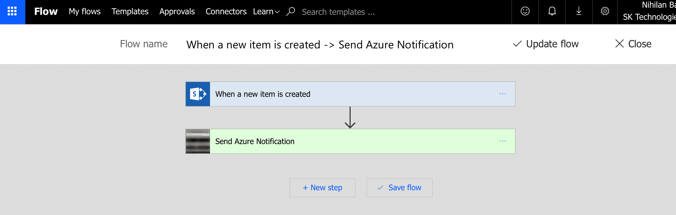Go to My flows
676x215 pixels.
click(x=84, y=12)
